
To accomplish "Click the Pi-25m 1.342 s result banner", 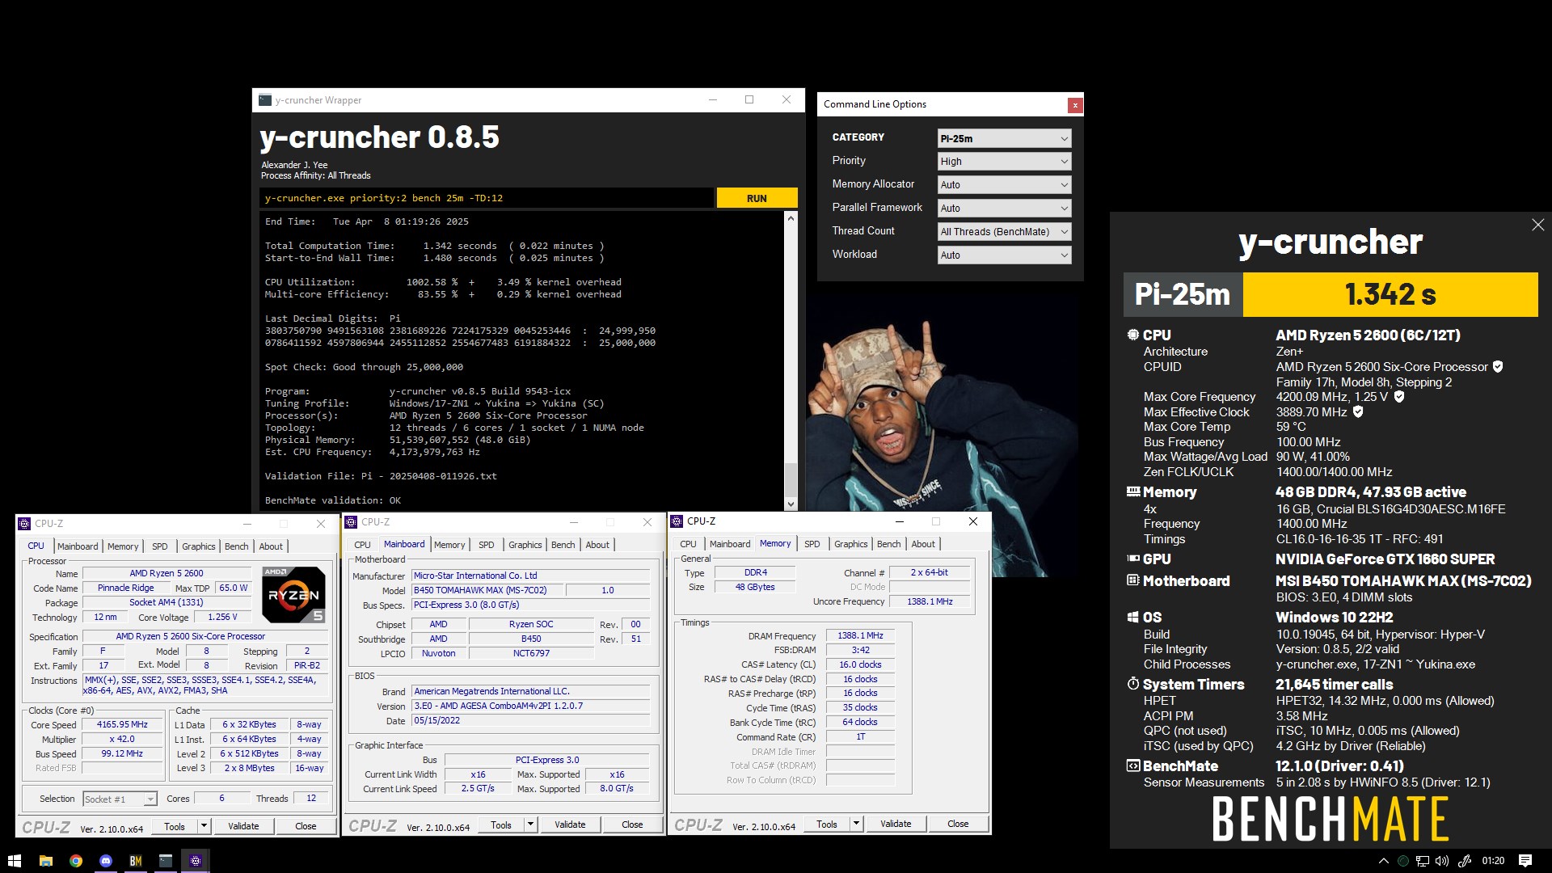I will tap(1331, 294).
